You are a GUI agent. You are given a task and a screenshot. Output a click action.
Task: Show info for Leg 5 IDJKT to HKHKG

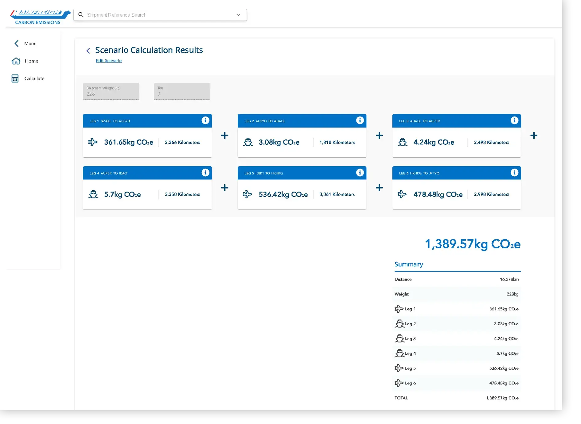coord(360,173)
